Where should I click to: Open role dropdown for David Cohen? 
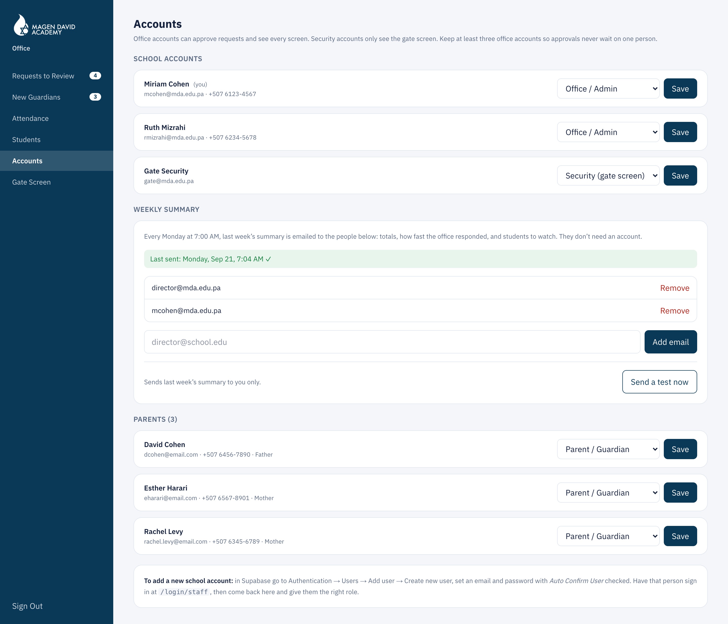(608, 449)
